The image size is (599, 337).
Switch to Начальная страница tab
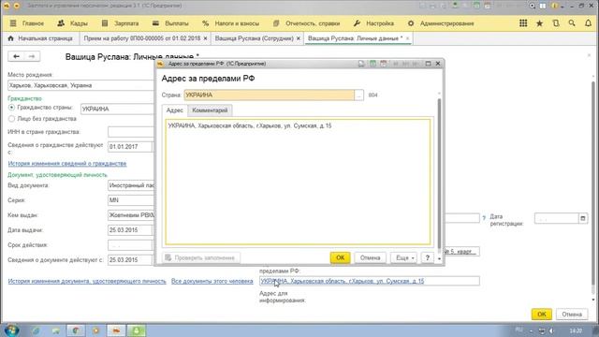tap(40, 38)
